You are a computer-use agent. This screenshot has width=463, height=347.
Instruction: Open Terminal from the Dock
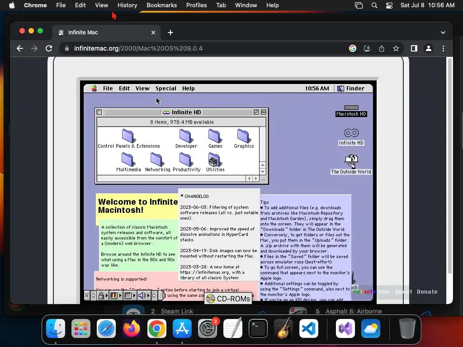[258, 328]
